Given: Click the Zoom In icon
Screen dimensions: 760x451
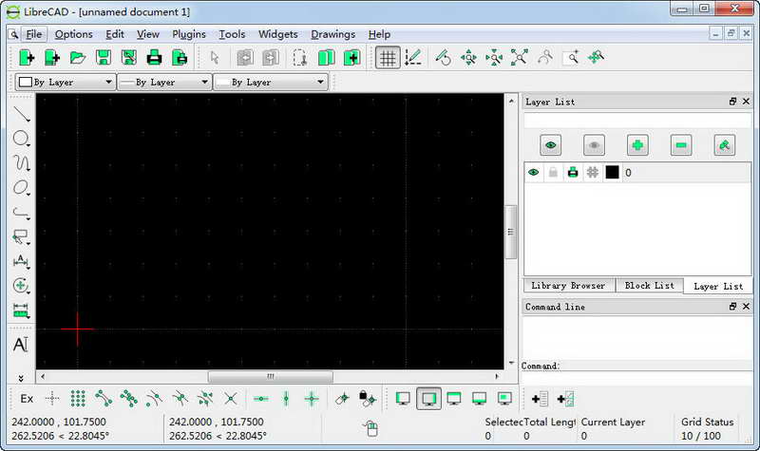Looking at the screenshot, I should click(468, 58).
